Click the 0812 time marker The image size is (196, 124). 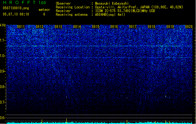coord(40,27)
